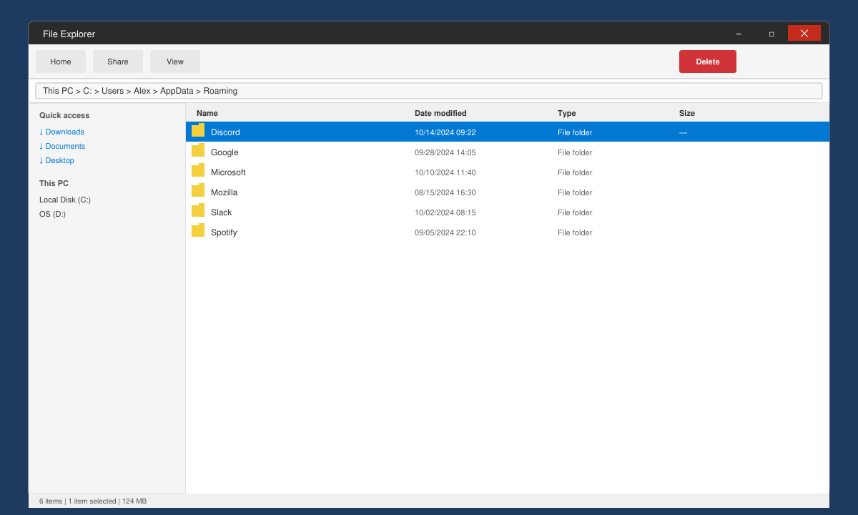
Task: Minimize the File Explorer window
Action: pyautogui.click(x=739, y=34)
